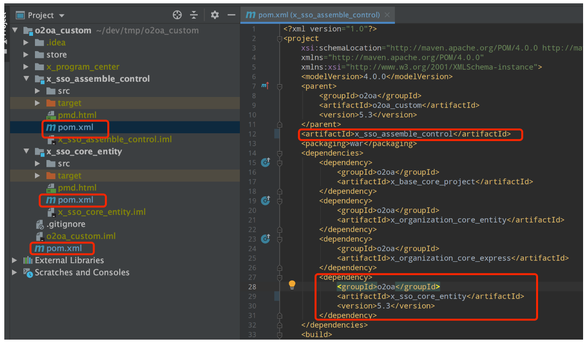This screenshot has width=585, height=342.
Task: Expand the External Libraries node
Action: point(15,260)
